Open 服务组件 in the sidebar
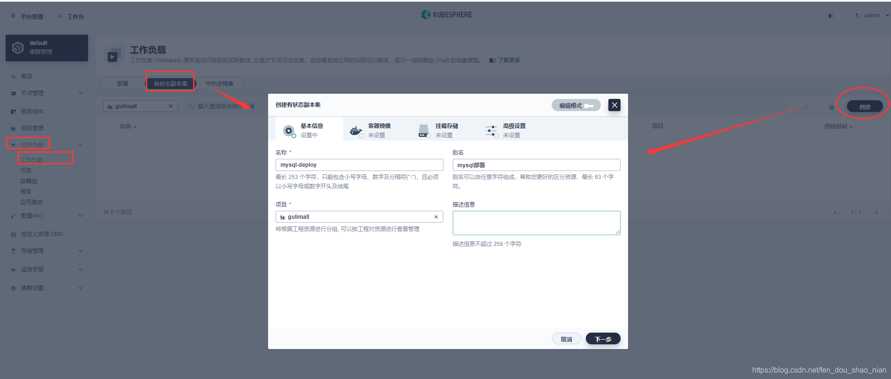 (x=32, y=111)
